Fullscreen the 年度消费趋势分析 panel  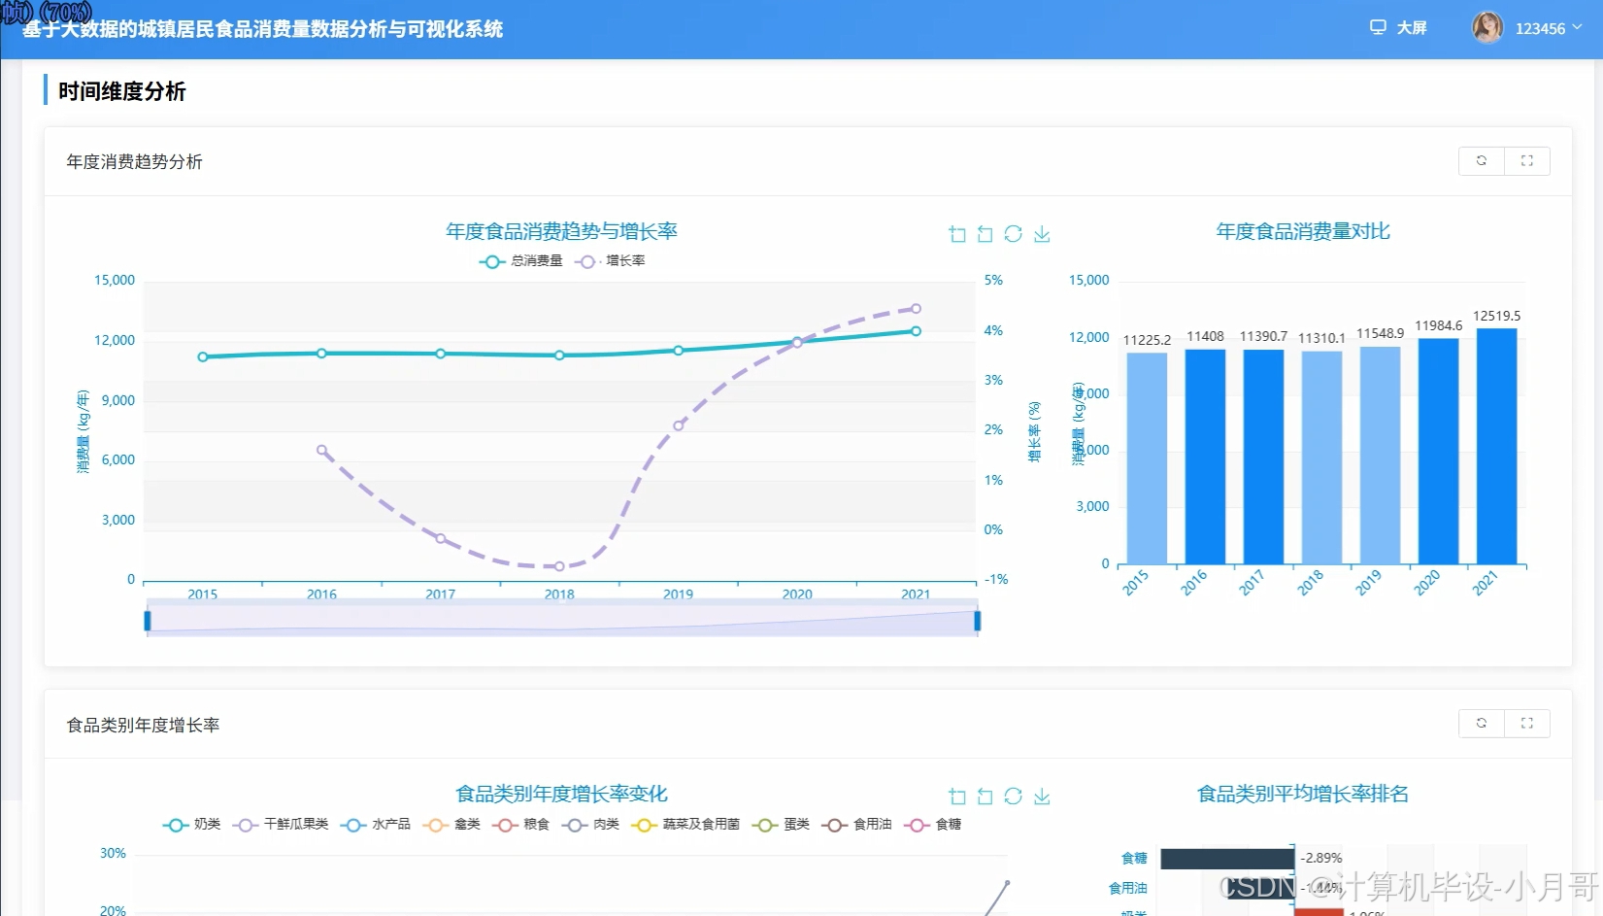coord(1527,161)
